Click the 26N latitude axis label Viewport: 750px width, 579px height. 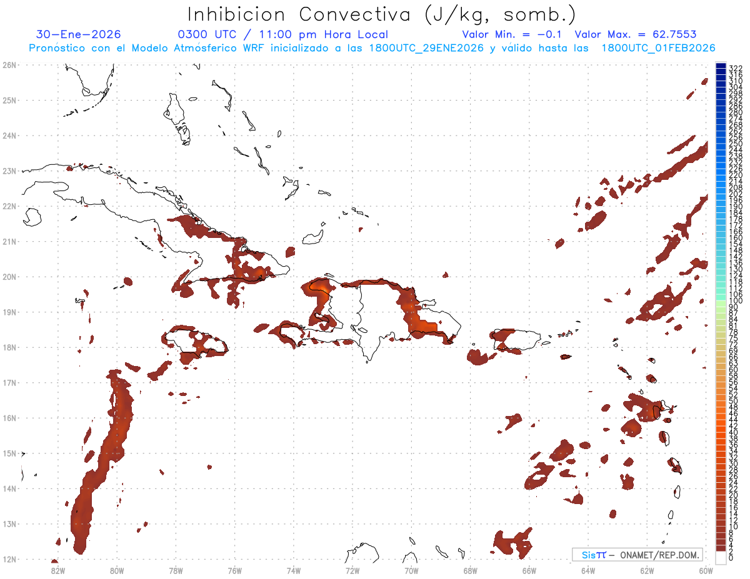click(x=9, y=65)
